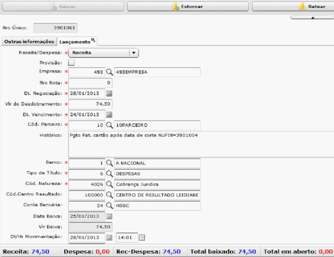Collapse the top panel with arrow handle
Viewport: 334px width, 257px height.
click(312, 18)
